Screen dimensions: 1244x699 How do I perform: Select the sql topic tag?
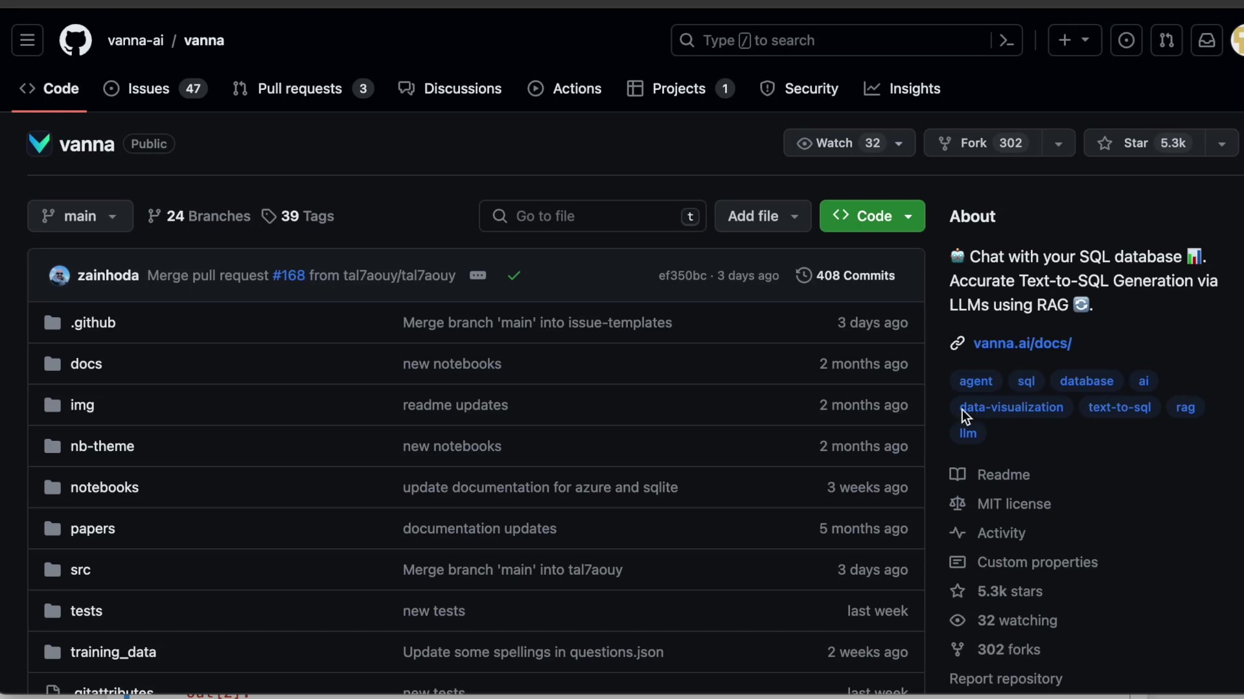[1026, 381]
